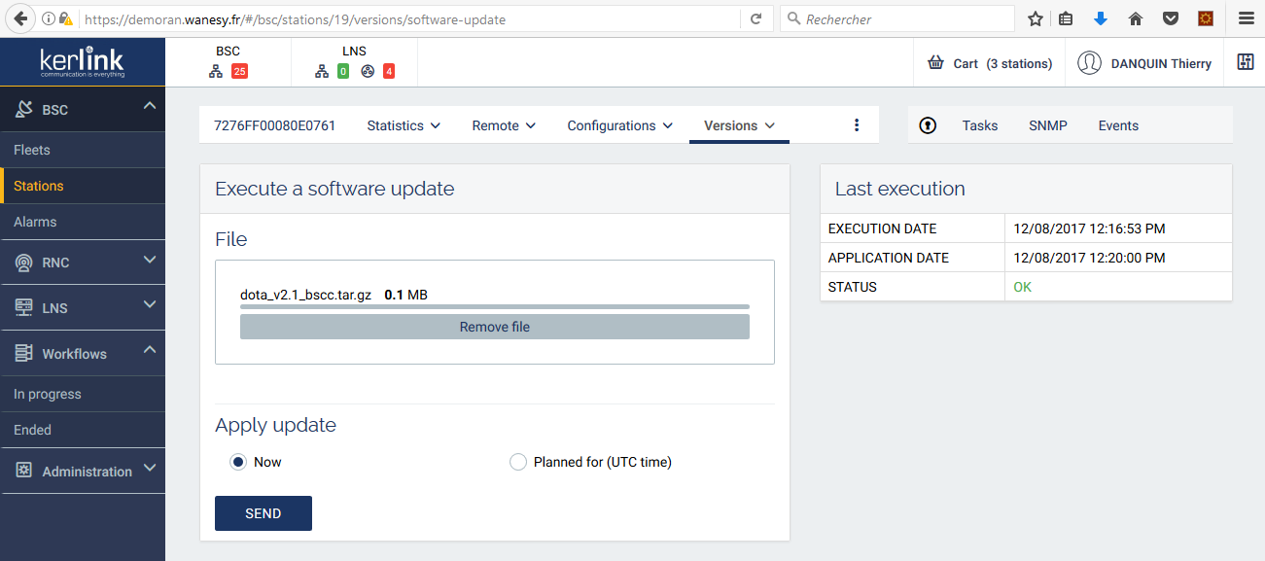The width and height of the screenshot is (1265, 561).
Task: Open the Configurations dropdown menu
Action: click(x=620, y=125)
